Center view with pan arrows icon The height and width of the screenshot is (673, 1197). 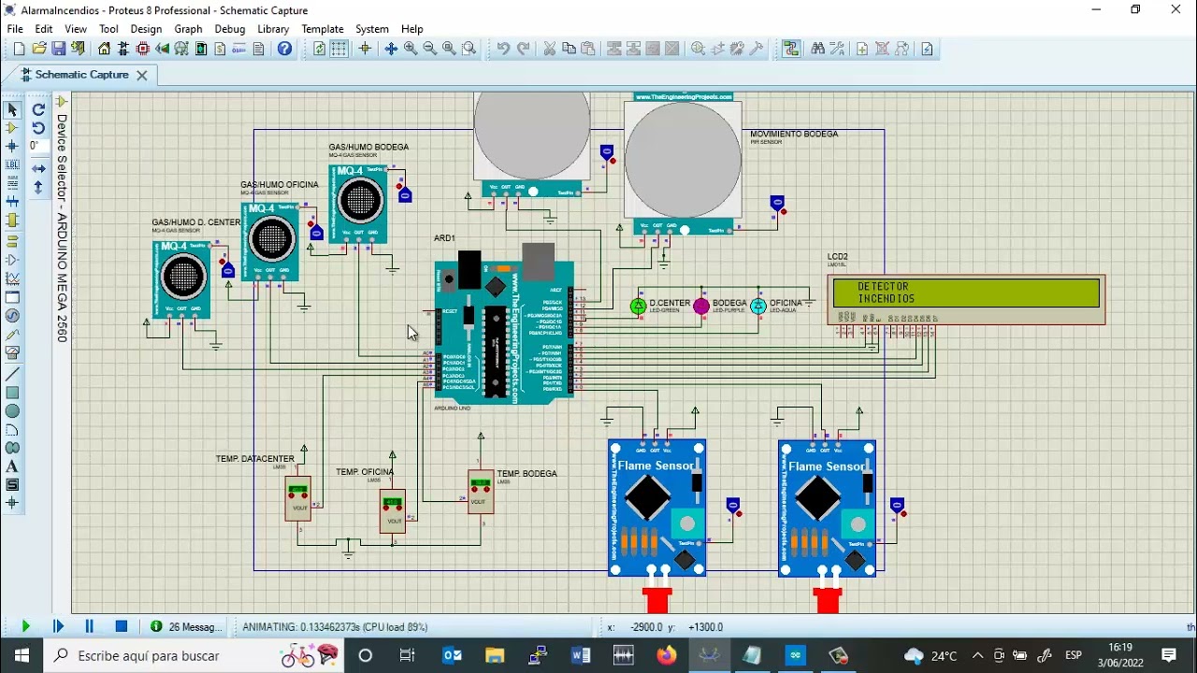(x=391, y=49)
